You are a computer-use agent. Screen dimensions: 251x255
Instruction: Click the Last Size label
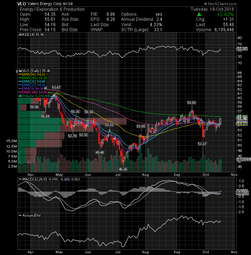100,25
